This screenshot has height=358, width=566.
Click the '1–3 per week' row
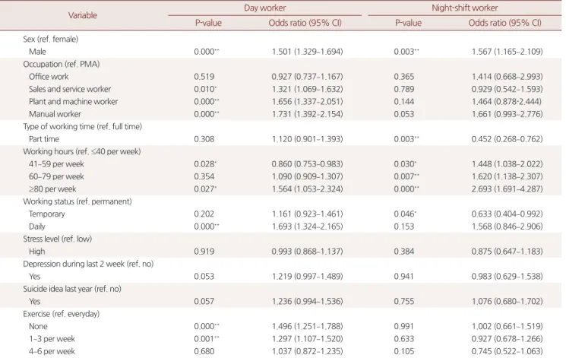point(52,339)
